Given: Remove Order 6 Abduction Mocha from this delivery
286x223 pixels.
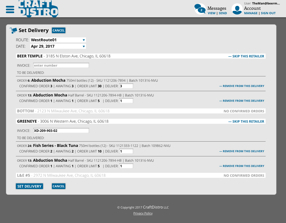Looking at the screenshot, I should pos(242,86).
